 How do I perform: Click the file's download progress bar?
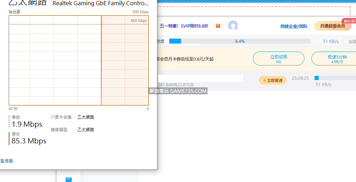pos(335,78)
